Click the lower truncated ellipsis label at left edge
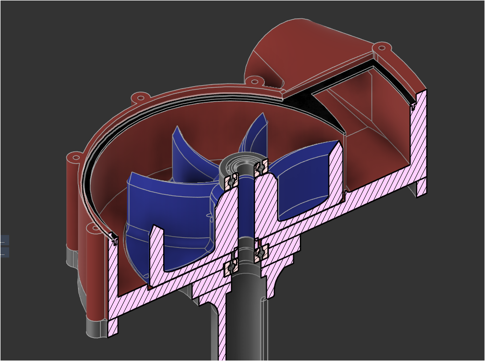Viewport: 485px width, 361px height. pyautogui.click(x=4, y=252)
